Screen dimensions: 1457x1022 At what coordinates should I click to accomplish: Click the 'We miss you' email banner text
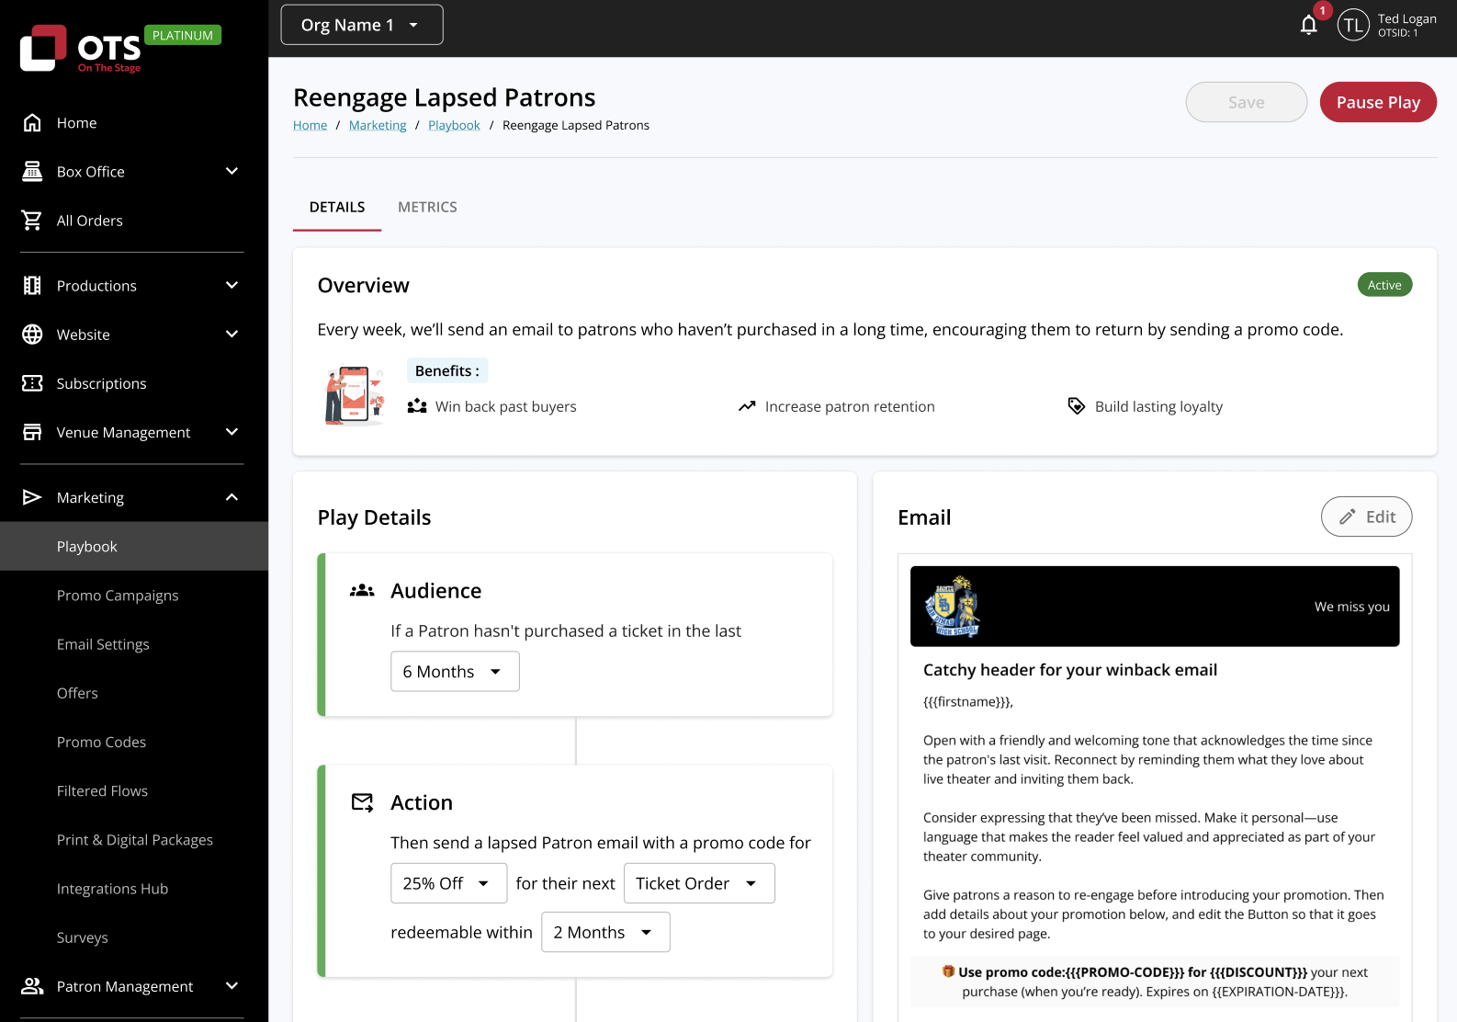tap(1351, 606)
